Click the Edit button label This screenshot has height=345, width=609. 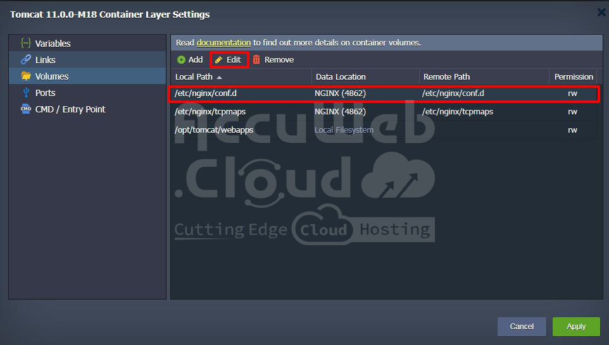click(234, 59)
